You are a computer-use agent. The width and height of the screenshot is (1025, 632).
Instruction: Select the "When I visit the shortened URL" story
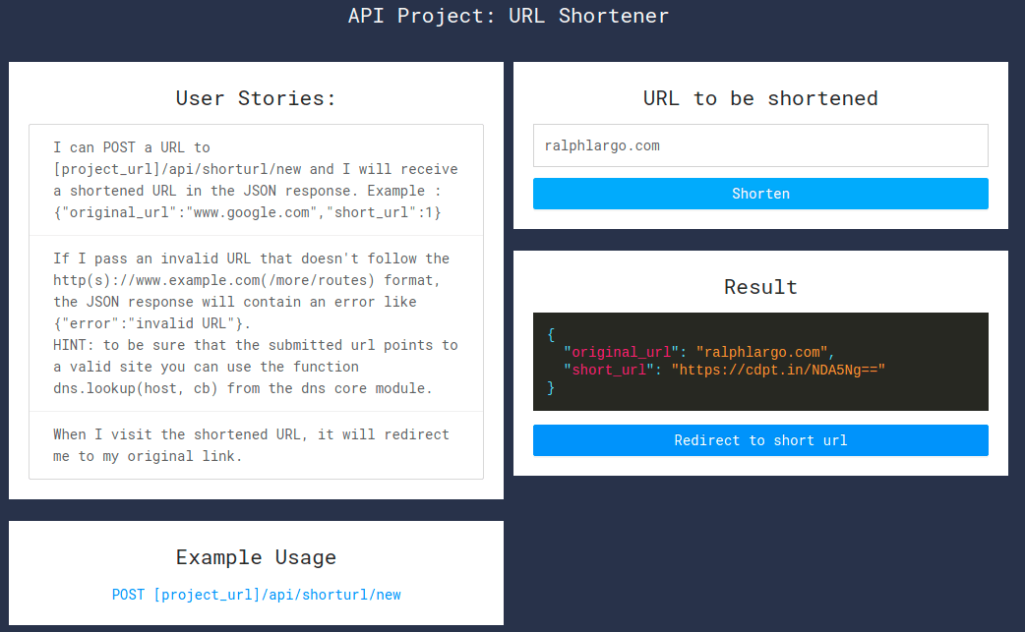tap(256, 445)
